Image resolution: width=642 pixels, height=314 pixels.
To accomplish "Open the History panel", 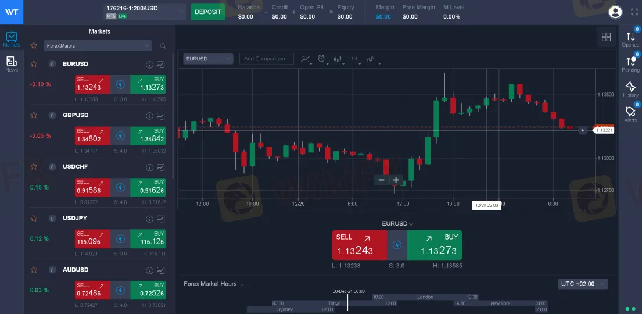I will (x=630, y=90).
